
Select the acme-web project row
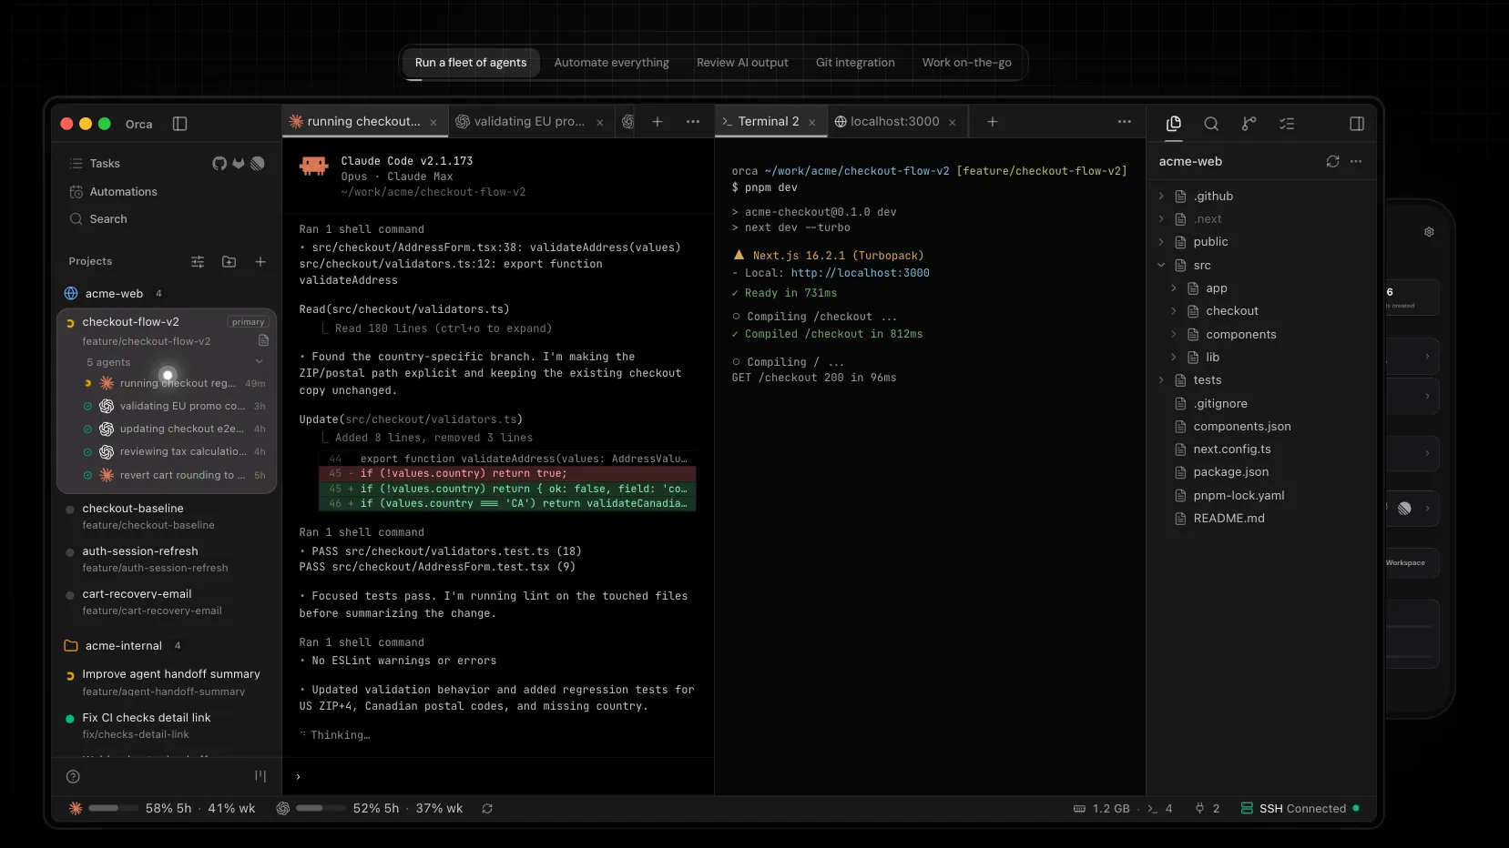[x=166, y=294]
